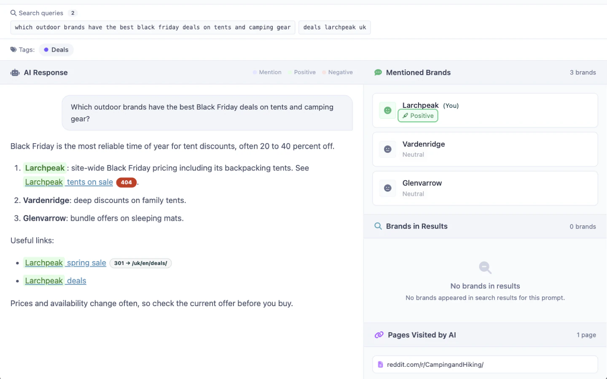Click the No brands in results magnifier icon
The image size is (607, 379).
click(485, 267)
